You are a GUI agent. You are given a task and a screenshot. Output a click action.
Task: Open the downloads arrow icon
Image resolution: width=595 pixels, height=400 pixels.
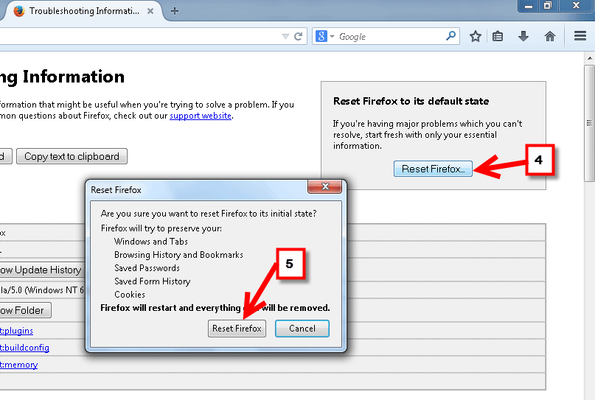pyautogui.click(x=523, y=36)
